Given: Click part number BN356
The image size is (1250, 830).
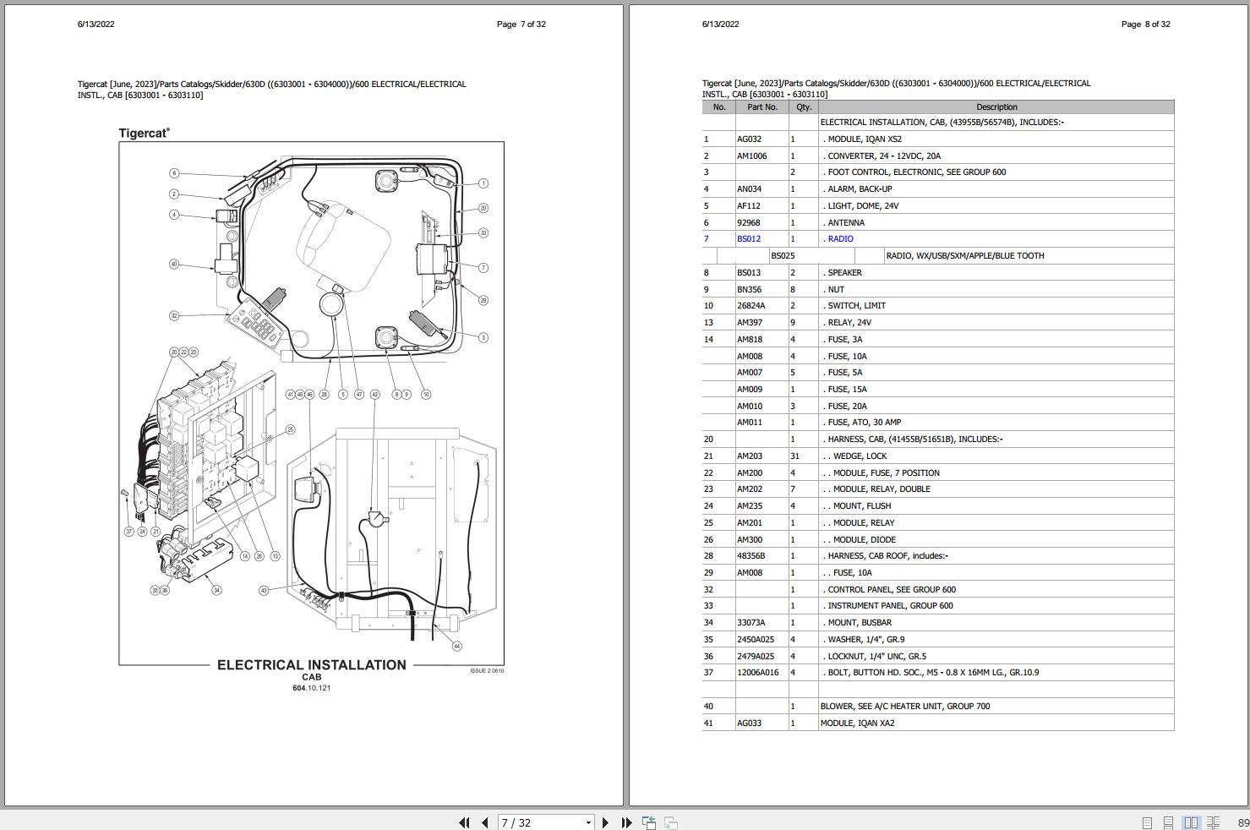Looking at the screenshot, I should (x=749, y=290).
